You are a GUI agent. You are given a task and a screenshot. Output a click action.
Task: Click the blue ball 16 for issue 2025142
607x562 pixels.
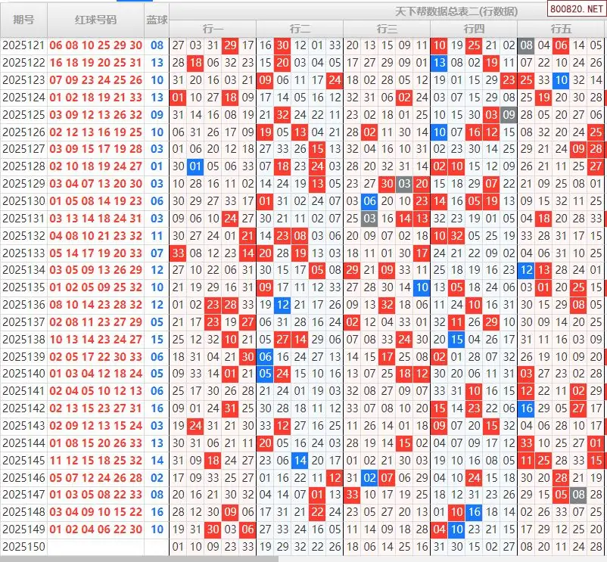tap(157, 408)
